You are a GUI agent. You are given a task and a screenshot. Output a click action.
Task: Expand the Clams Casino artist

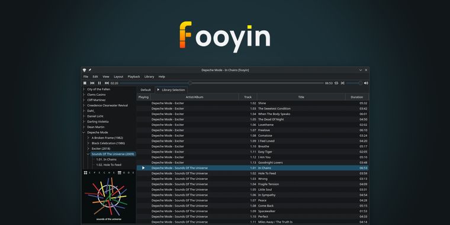click(x=84, y=95)
